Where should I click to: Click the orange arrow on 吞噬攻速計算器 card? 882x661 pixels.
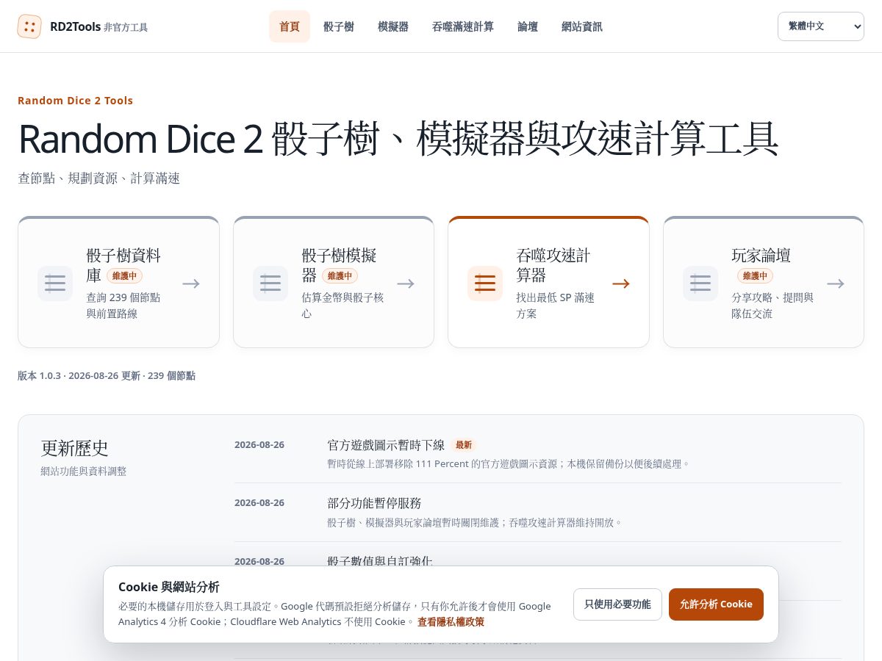(x=621, y=283)
